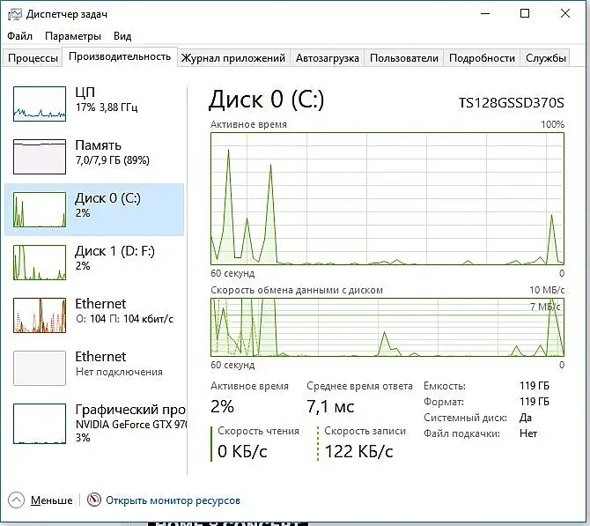Switch to the Журнал приложений tab

[232, 58]
